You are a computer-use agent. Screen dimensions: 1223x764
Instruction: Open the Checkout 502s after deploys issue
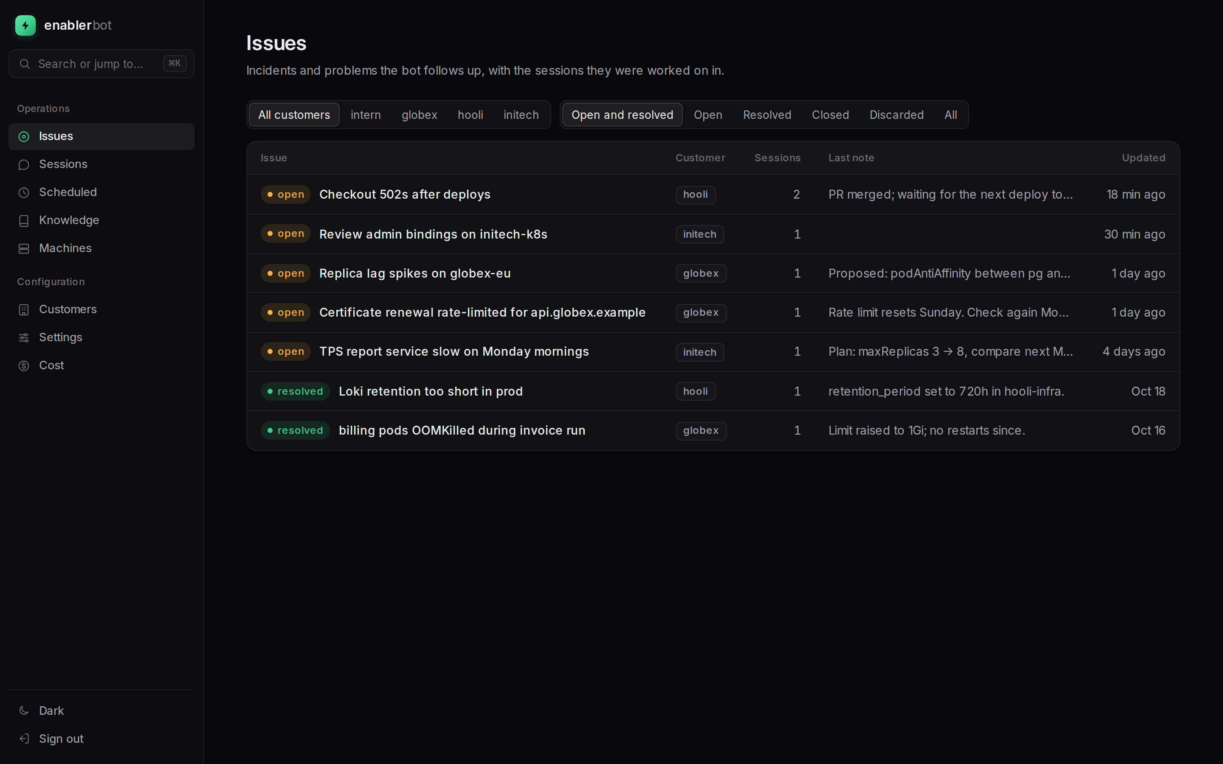click(x=404, y=194)
